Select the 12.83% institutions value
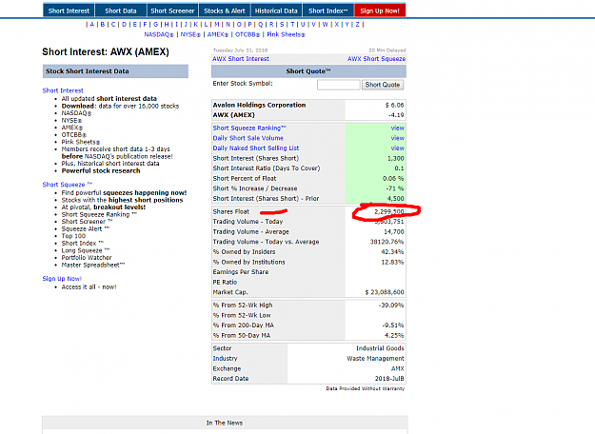595x434 pixels. (392, 262)
